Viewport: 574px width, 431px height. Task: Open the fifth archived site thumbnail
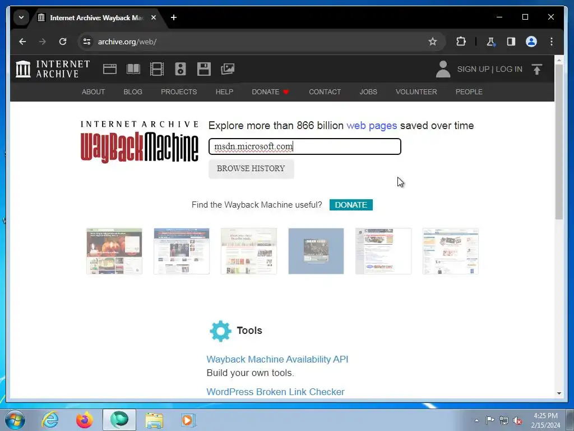click(383, 251)
